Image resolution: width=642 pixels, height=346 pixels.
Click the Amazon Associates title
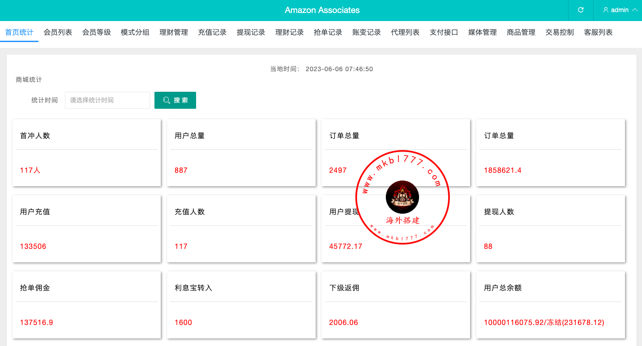pyautogui.click(x=322, y=10)
